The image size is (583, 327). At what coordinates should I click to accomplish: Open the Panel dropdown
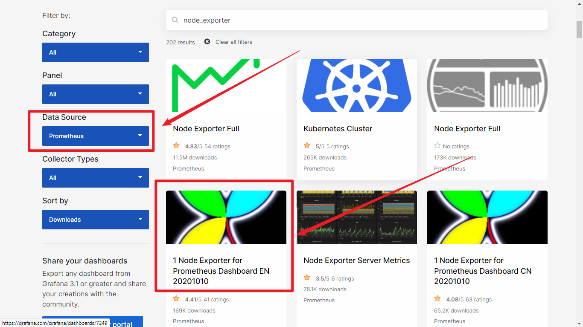point(96,94)
